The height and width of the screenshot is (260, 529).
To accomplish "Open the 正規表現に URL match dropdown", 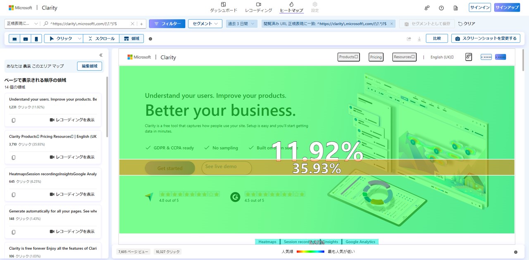I will tap(22, 24).
